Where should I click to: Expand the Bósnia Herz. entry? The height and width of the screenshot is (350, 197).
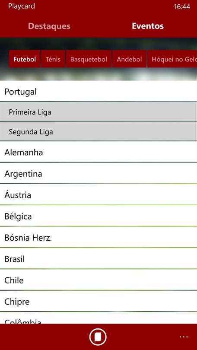coord(98,237)
